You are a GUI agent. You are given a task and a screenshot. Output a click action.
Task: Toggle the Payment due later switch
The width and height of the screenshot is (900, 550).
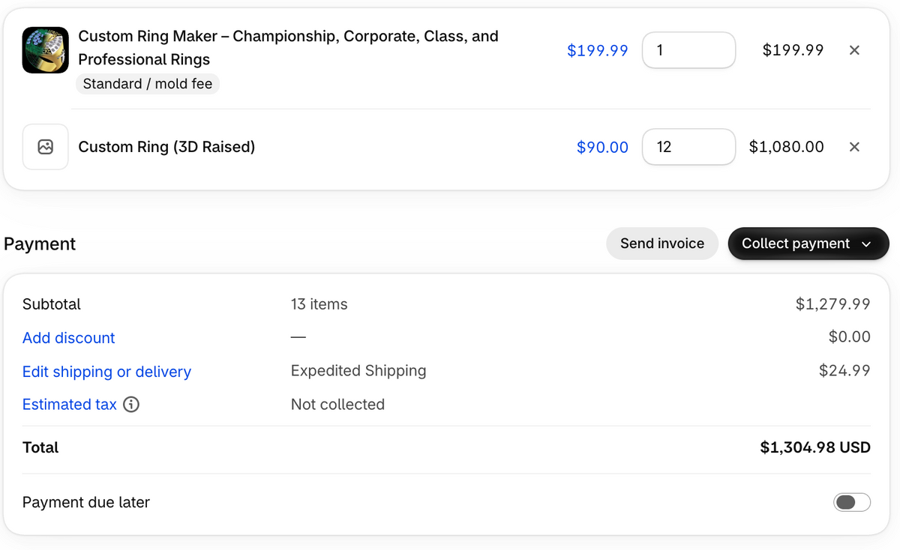click(x=852, y=502)
